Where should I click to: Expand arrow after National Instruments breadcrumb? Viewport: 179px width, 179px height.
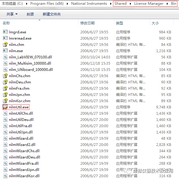(x=111, y=4)
